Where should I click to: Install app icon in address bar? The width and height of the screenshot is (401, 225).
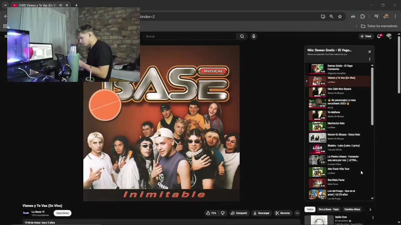point(323,17)
